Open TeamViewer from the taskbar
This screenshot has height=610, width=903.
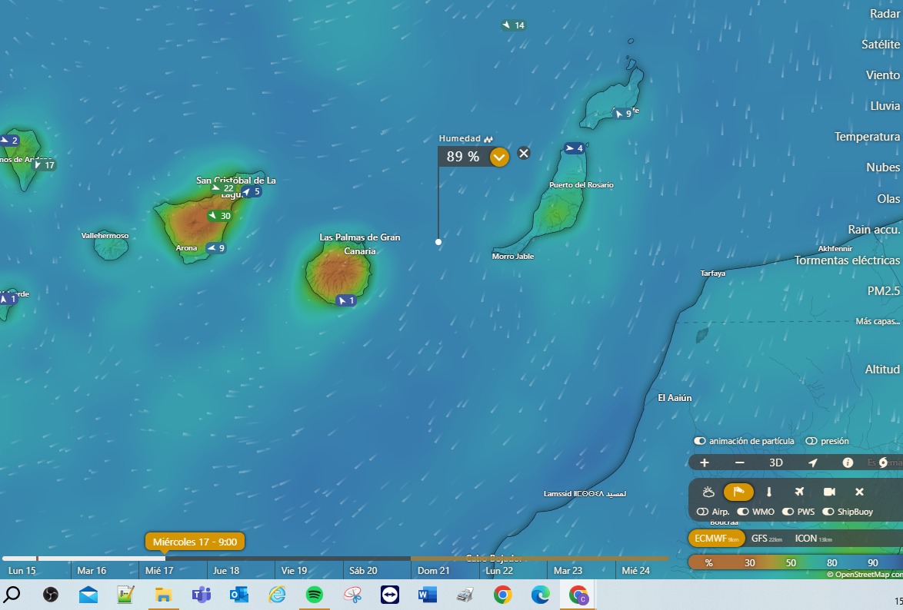(x=390, y=595)
